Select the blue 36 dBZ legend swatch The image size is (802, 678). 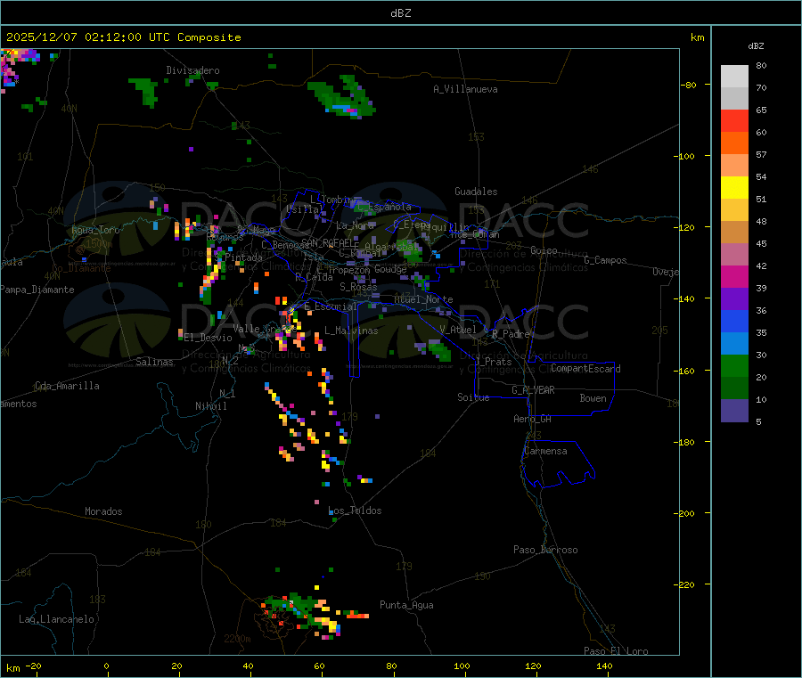[734, 321]
